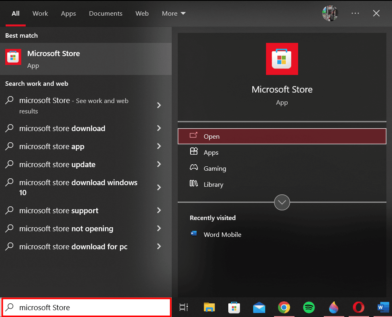Screen dimensions: 392x317
Task: Click the search icon beside 'microsoft store support'
Action: pos(10,210)
